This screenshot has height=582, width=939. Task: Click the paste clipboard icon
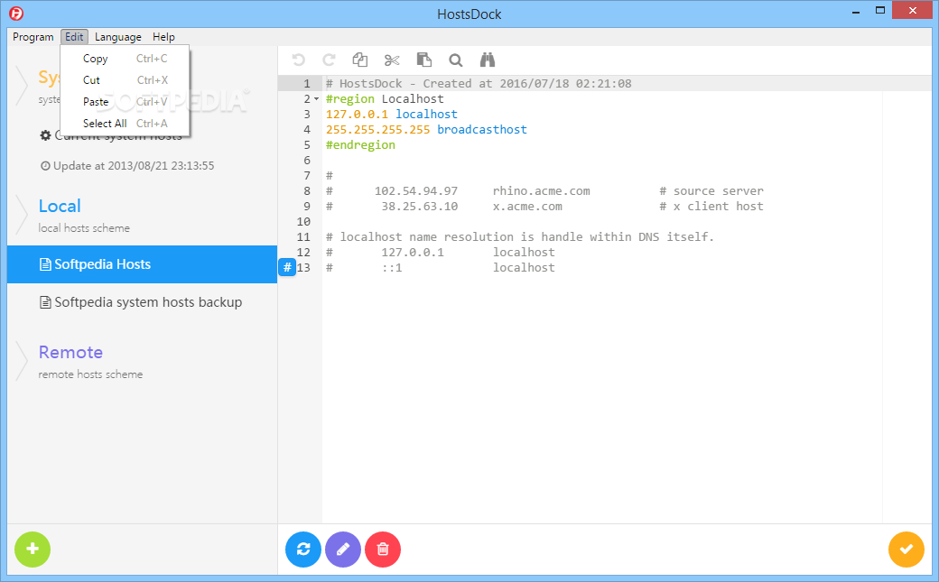click(x=424, y=60)
